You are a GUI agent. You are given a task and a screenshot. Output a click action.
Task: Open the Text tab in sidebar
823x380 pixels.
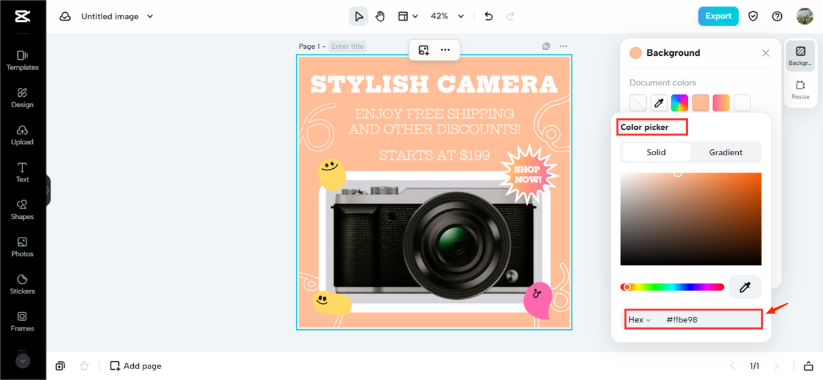(x=23, y=172)
